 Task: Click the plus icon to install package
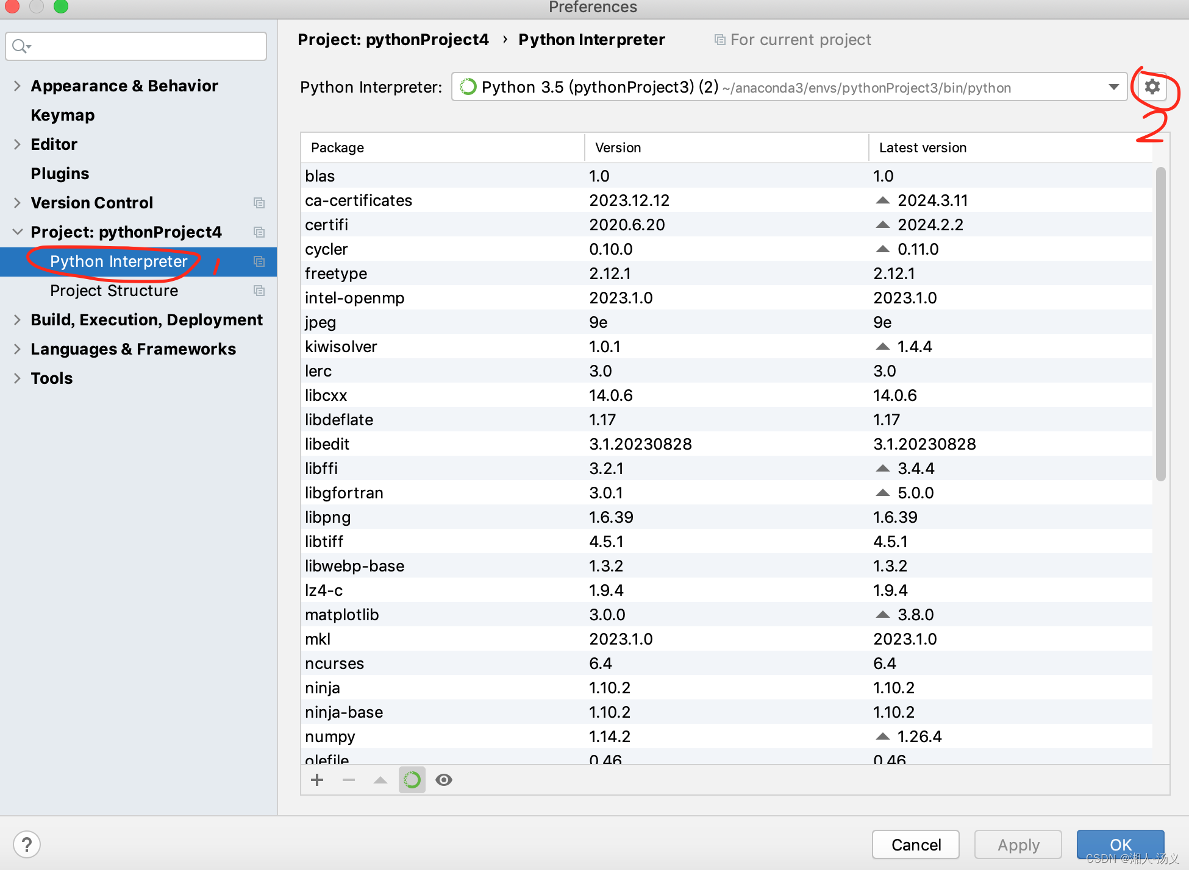[317, 780]
